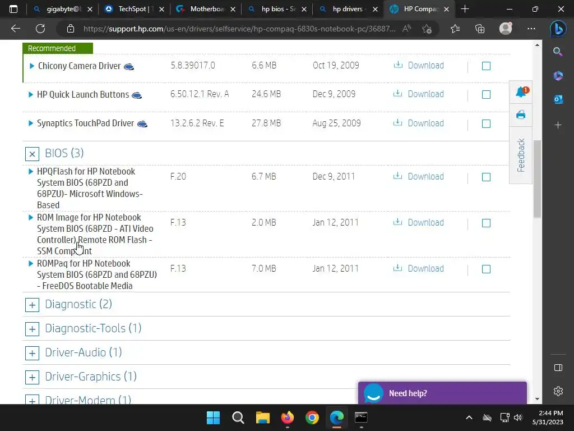Open the Need help? chat widget
574x431 pixels.
pos(442,393)
